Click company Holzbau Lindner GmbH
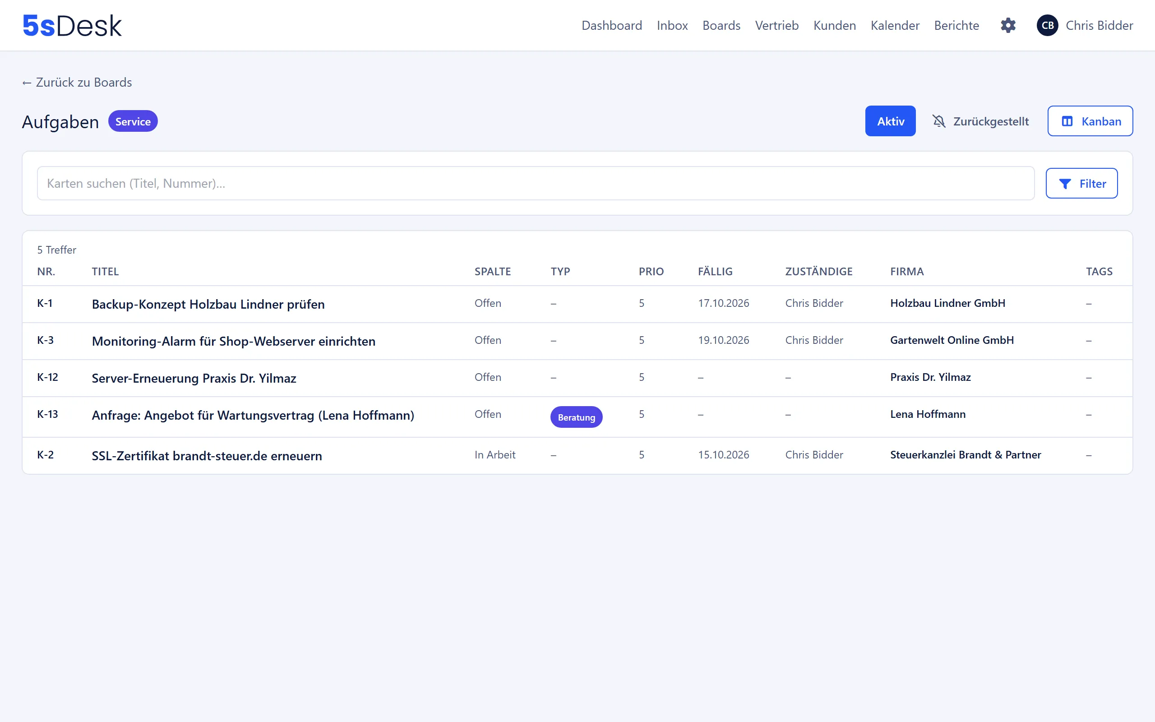Viewport: 1155px width, 722px height. [947, 303]
